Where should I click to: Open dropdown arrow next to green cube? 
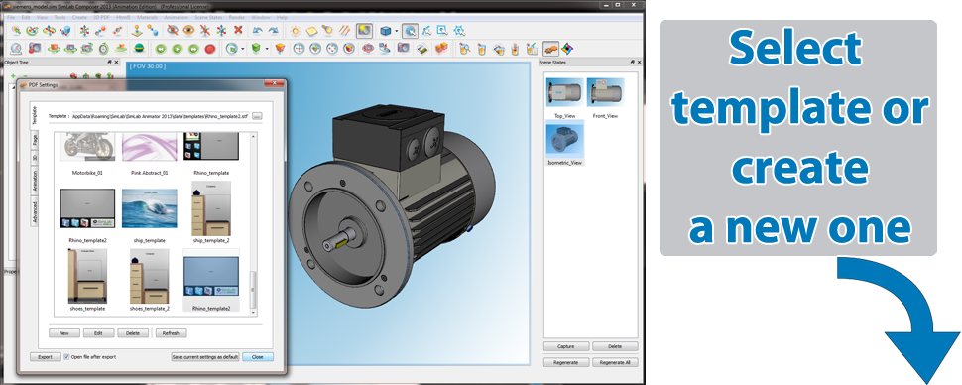pos(266,49)
